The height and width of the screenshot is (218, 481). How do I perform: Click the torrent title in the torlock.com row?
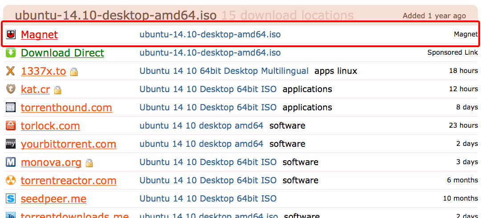tap(202, 126)
